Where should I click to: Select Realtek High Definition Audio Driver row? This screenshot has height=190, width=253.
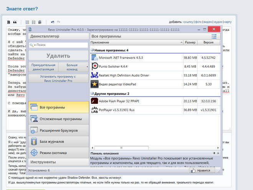tap(155, 75)
